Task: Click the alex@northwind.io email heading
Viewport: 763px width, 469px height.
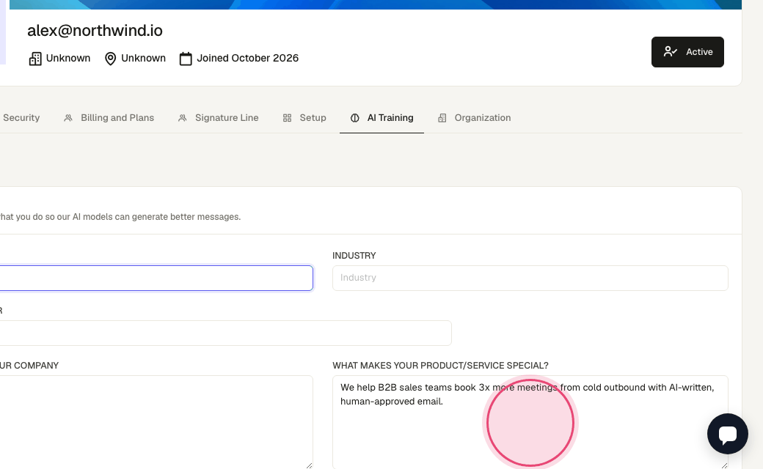Action: pos(95,31)
